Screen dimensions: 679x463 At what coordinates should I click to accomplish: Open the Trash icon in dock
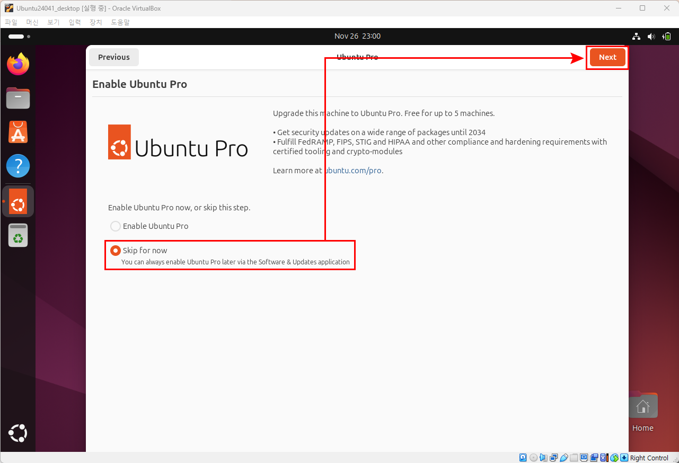18,235
